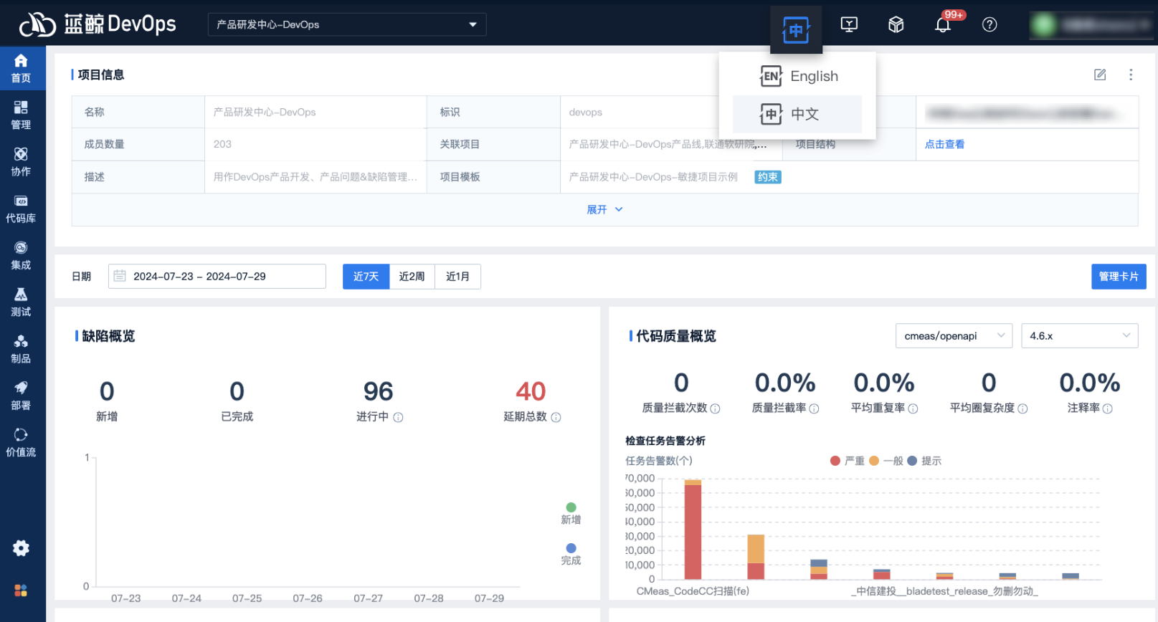Open the 4.6.x branch dropdown
Viewport: 1158px width, 622px height.
point(1079,335)
